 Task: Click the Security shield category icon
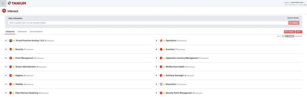11,49
